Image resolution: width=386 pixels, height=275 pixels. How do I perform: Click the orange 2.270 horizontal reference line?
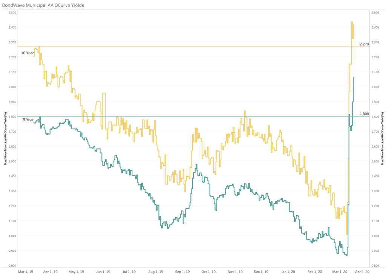(193, 46)
